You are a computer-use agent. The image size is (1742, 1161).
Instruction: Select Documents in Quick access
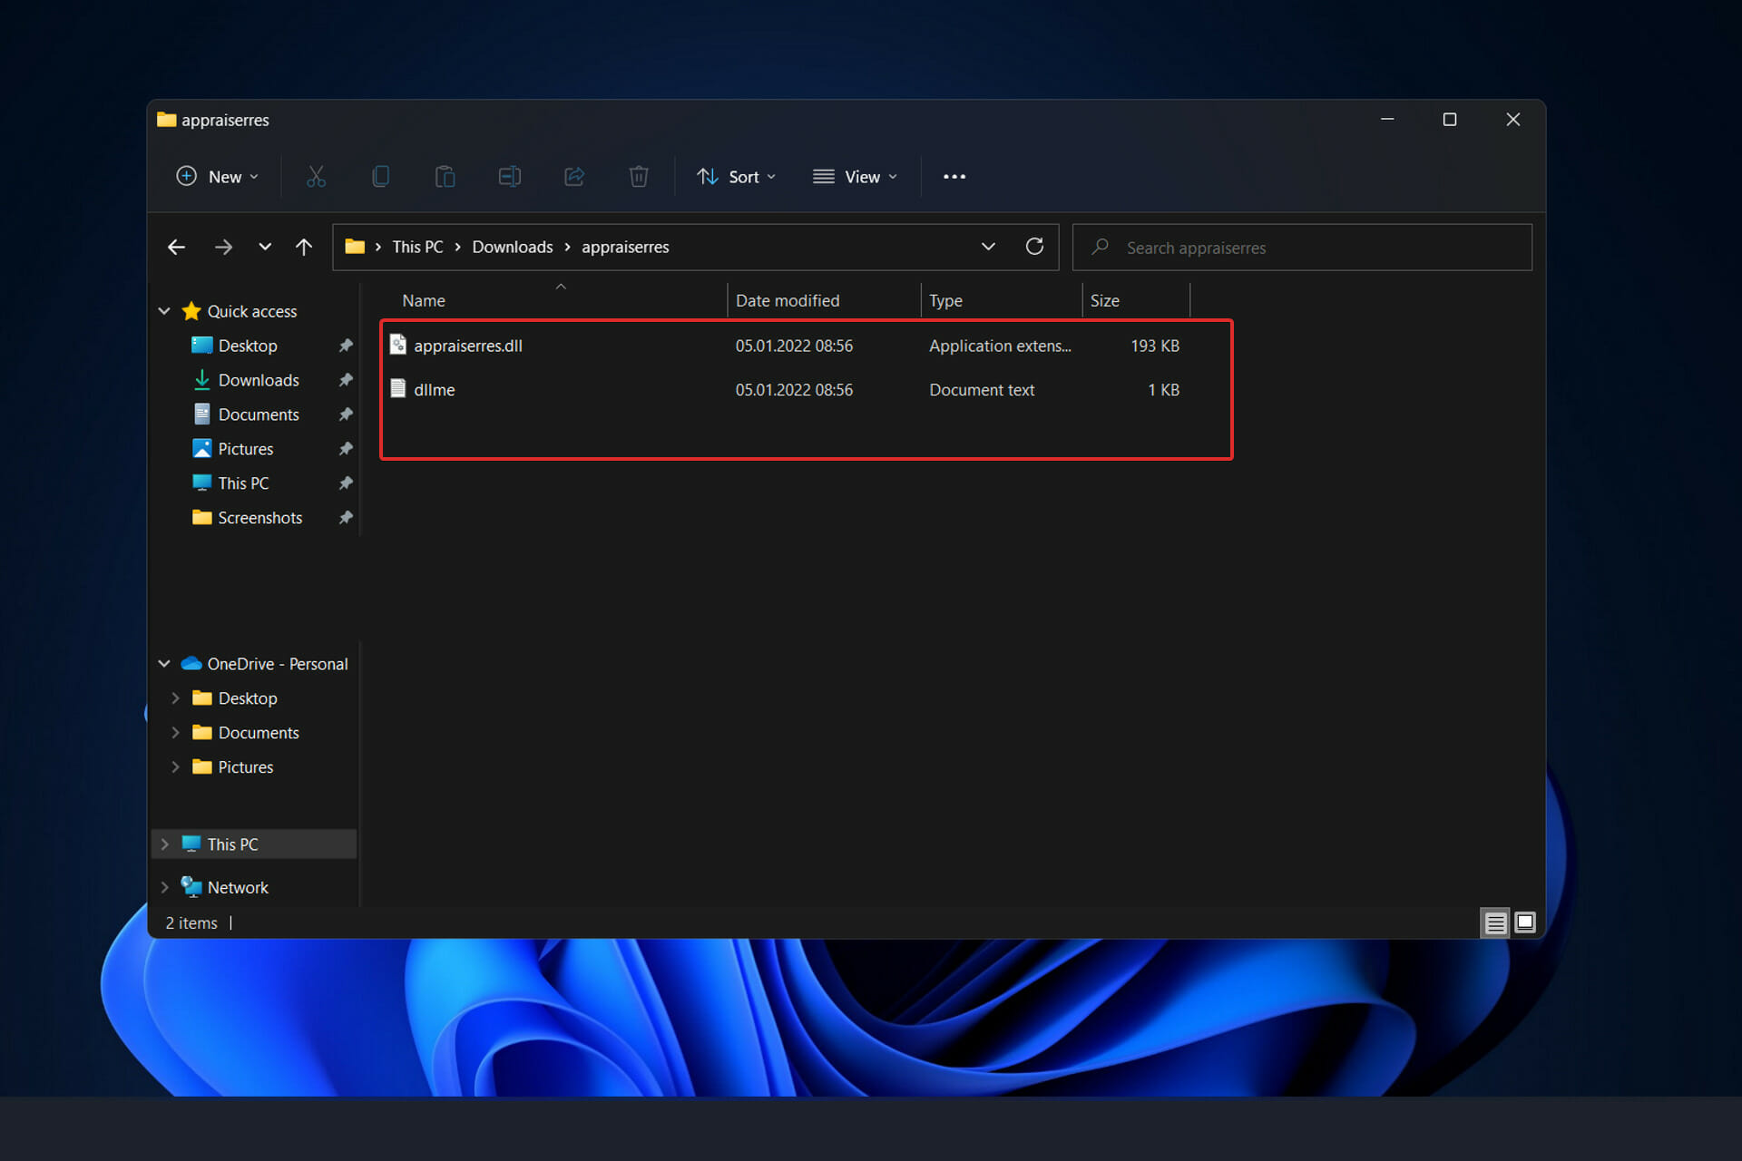click(259, 415)
